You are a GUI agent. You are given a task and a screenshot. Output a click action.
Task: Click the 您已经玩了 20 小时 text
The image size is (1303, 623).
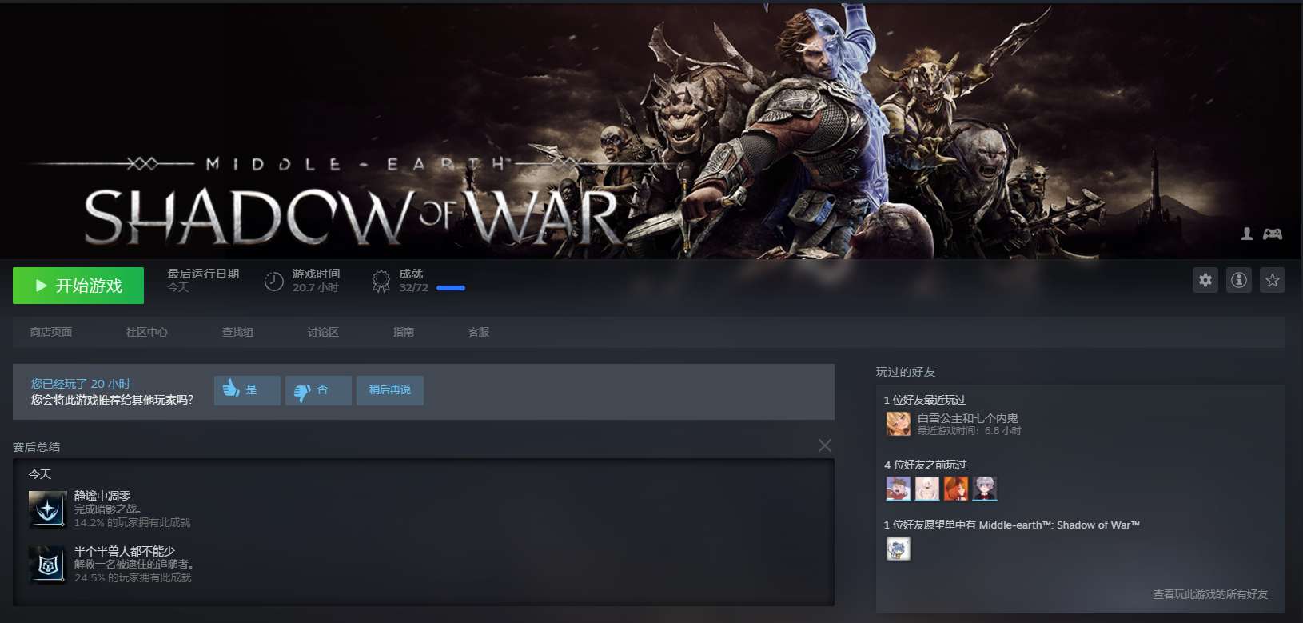(x=80, y=384)
